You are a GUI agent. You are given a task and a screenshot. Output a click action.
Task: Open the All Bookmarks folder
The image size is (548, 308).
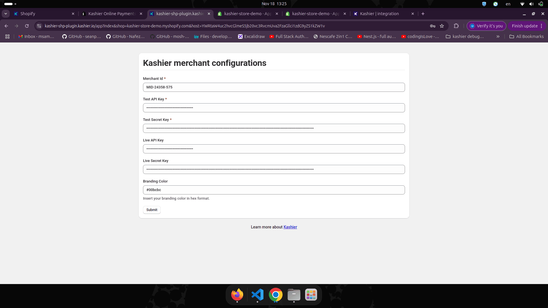coord(527,37)
